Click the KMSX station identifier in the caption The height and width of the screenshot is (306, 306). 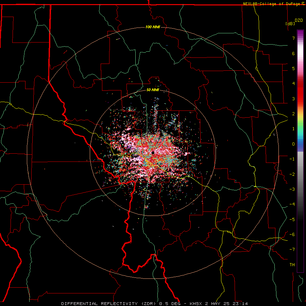[x=197, y=304]
